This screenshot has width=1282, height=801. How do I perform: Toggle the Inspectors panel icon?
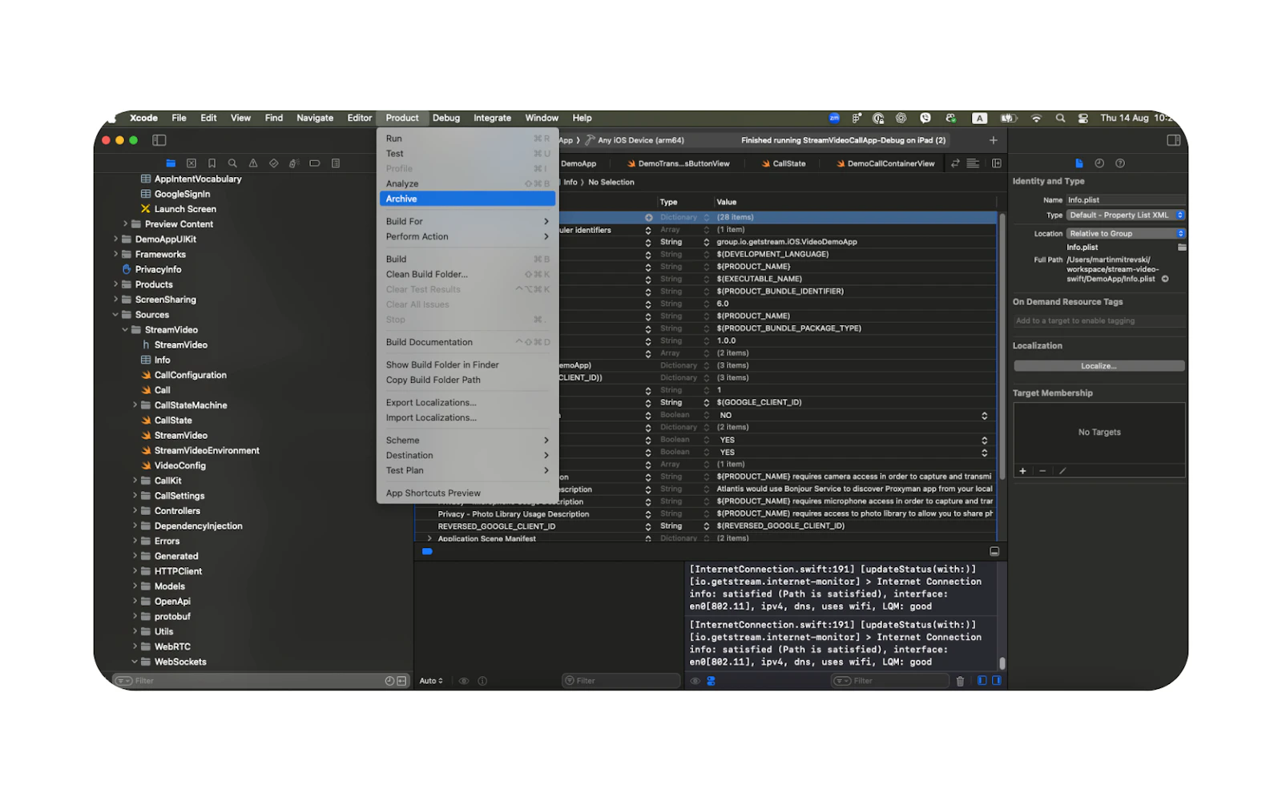tap(1174, 140)
